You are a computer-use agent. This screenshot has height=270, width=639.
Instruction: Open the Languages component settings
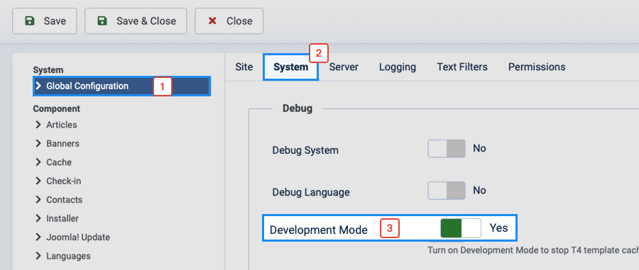pos(68,256)
